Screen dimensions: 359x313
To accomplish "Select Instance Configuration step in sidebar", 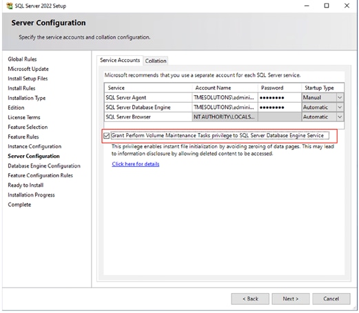I will tap(34, 147).
